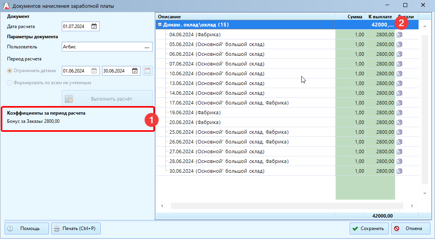Click the vertical scrollbar down arrow
435x239 pixels.
click(x=424, y=194)
